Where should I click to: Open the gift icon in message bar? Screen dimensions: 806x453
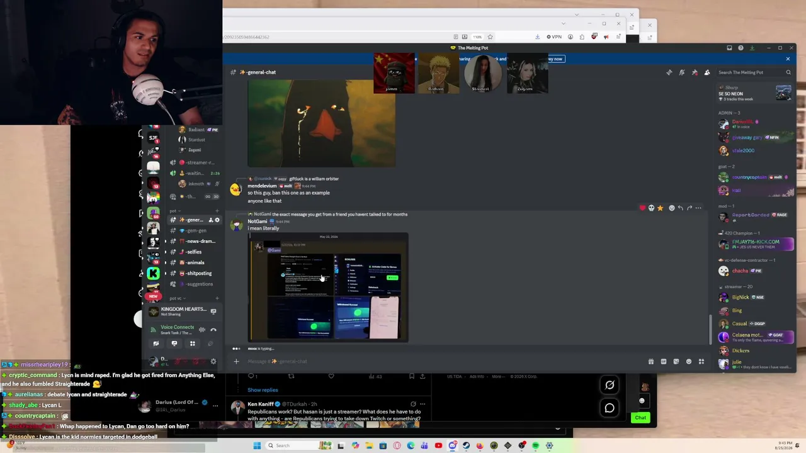click(x=651, y=362)
